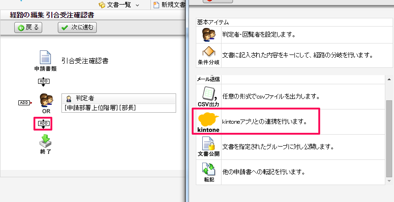The height and width of the screenshot is (202, 394).
Task: Click the 基本アイテム section header
Action: click(x=213, y=22)
